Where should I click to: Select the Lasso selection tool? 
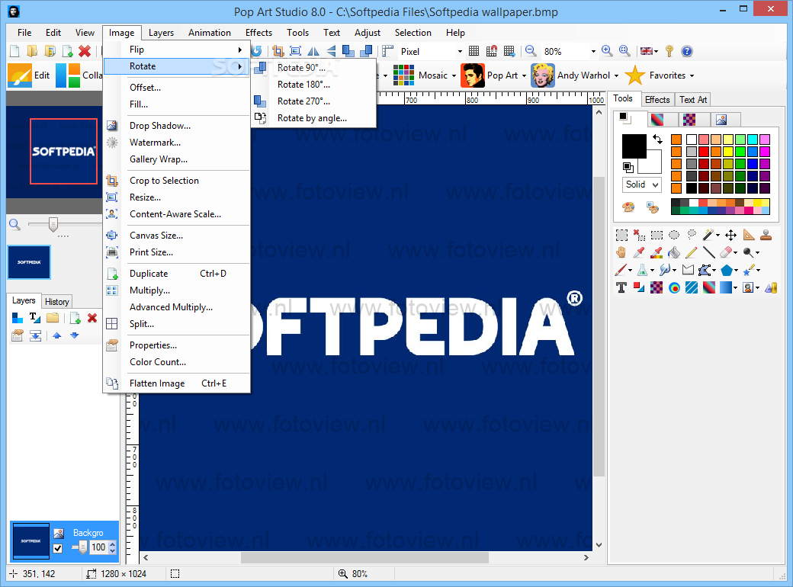coord(692,235)
